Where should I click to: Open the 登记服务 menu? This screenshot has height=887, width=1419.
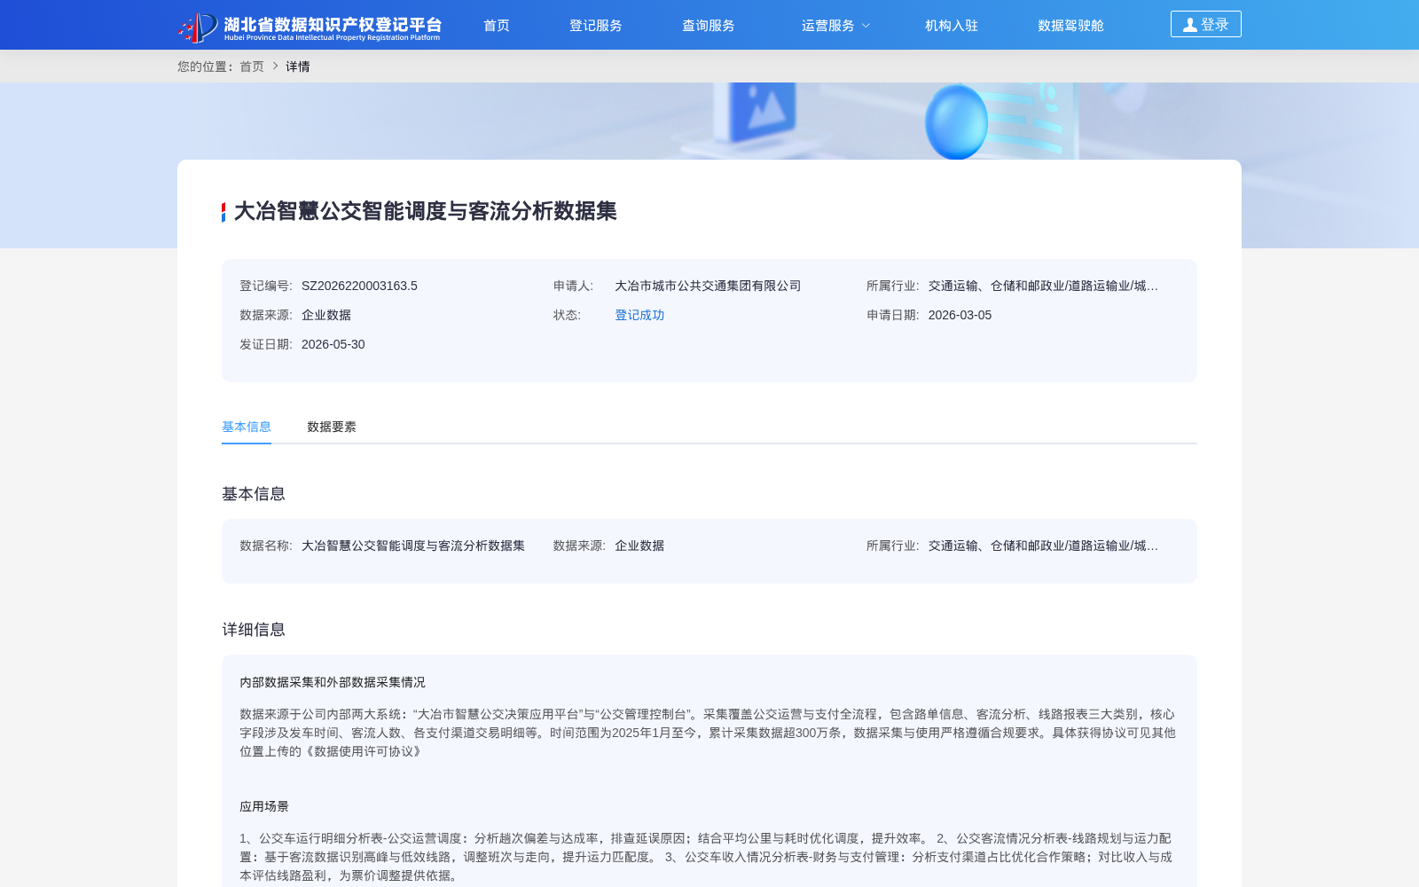[596, 26]
